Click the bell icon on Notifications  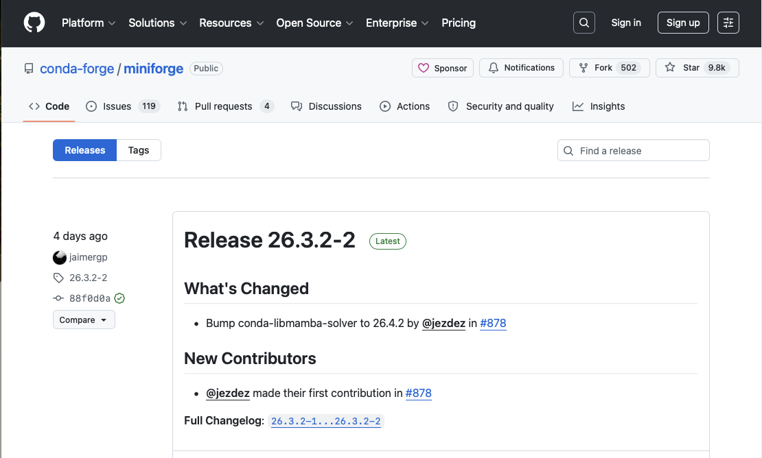[494, 68]
